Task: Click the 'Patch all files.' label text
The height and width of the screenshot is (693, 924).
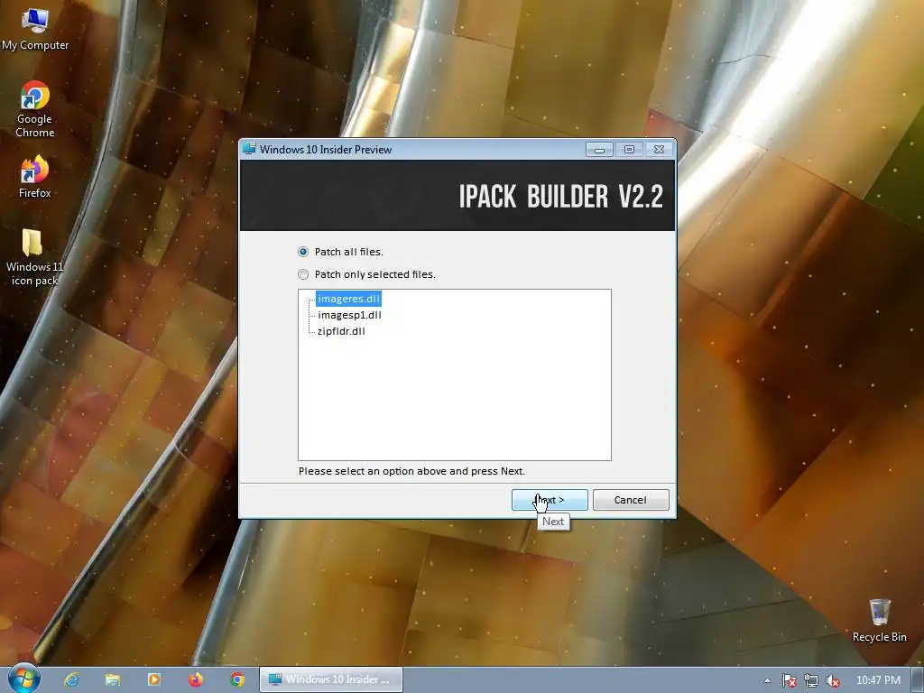Action: click(x=349, y=252)
